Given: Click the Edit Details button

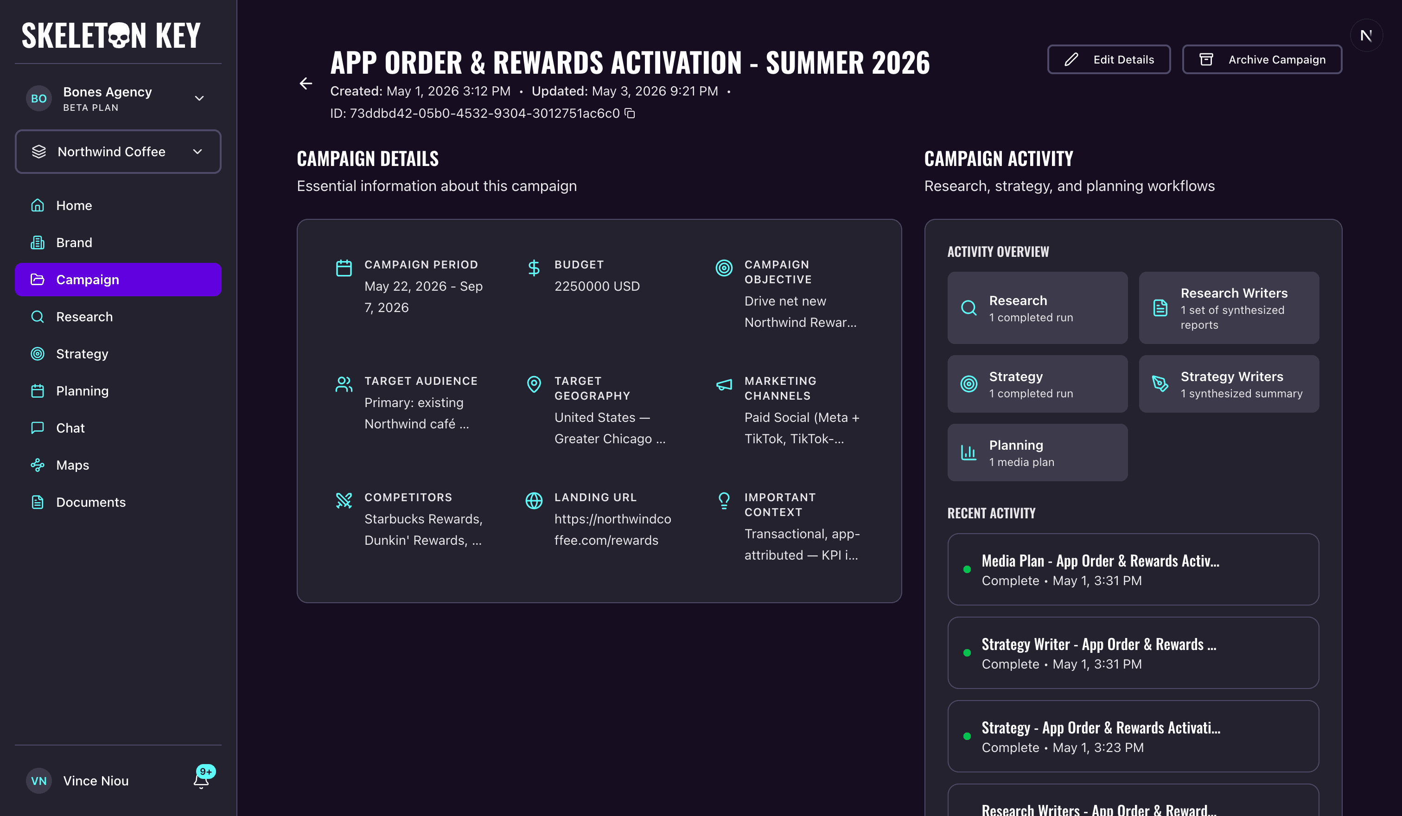Looking at the screenshot, I should [x=1109, y=59].
